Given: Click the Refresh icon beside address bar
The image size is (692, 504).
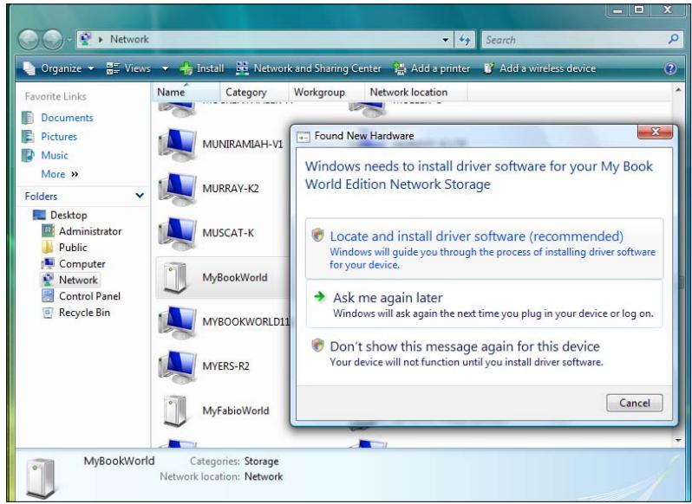Looking at the screenshot, I should coord(464,40).
